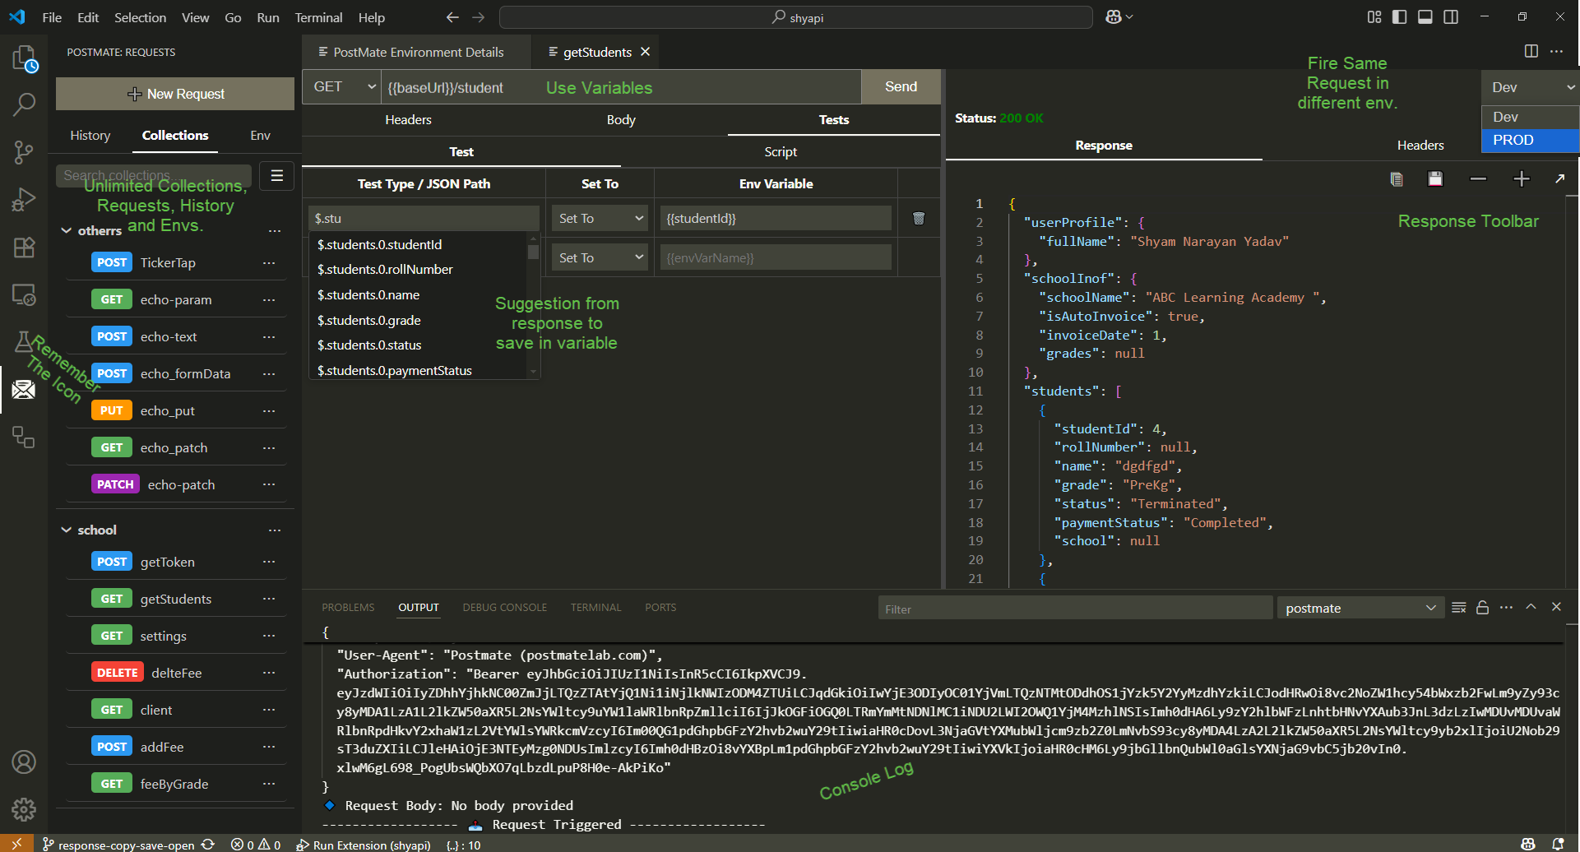
Task: Open the Extensions view
Action: point(24,248)
